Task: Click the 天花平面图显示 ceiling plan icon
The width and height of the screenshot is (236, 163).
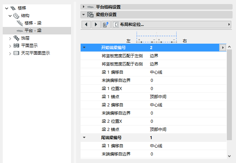Action: click(16, 53)
